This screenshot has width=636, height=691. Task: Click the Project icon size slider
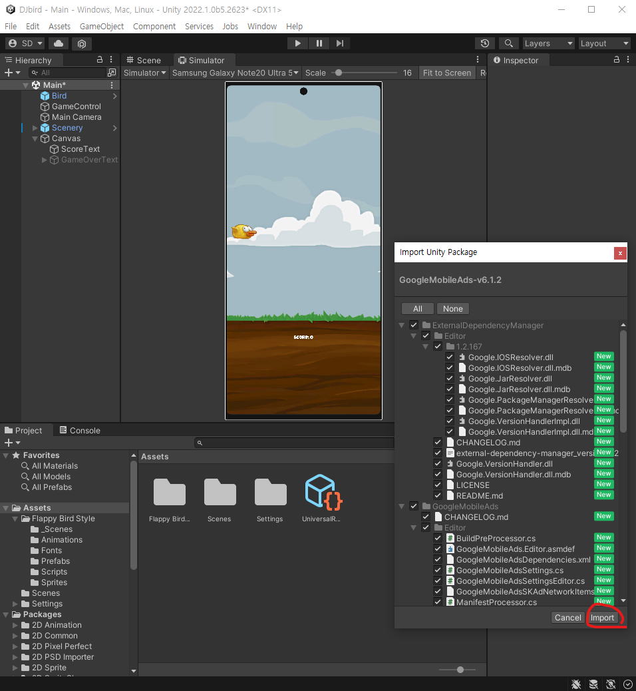[x=457, y=670]
